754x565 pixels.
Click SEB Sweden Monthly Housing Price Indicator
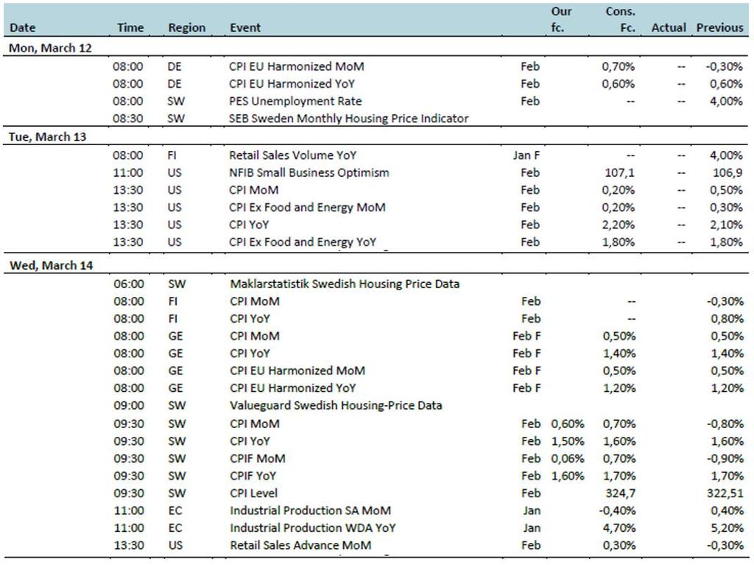pyautogui.click(x=349, y=119)
